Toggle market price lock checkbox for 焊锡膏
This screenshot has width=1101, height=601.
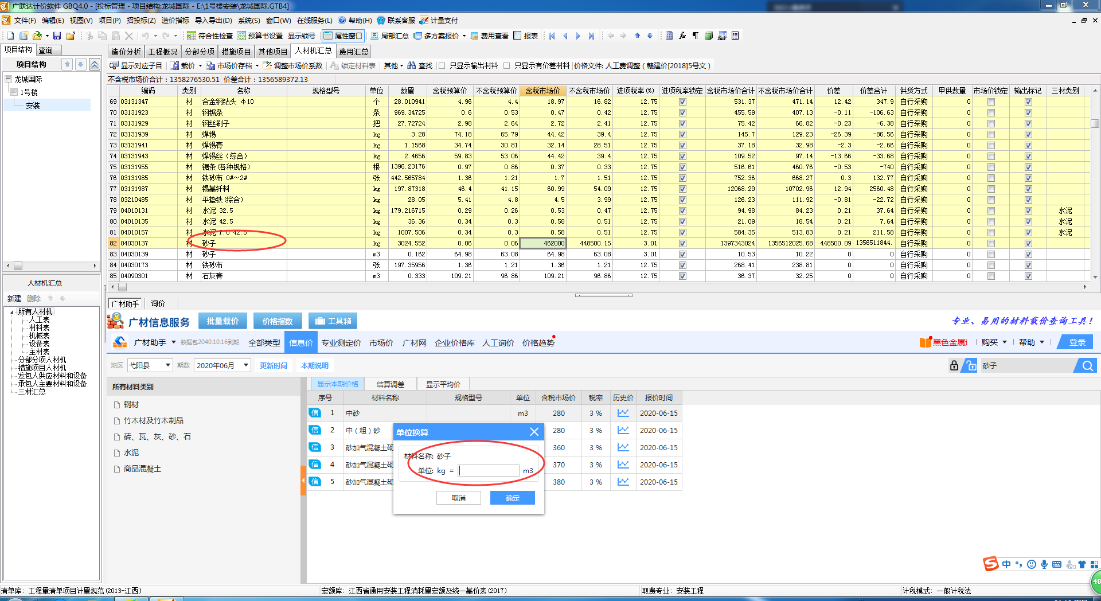(x=991, y=145)
